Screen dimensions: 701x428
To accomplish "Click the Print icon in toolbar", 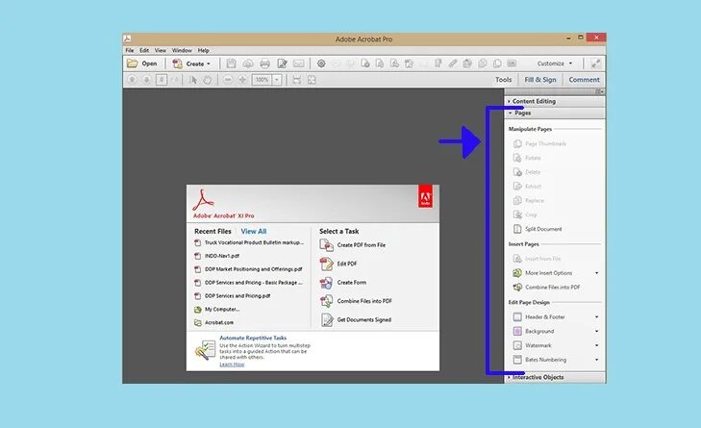I will (264, 63).
